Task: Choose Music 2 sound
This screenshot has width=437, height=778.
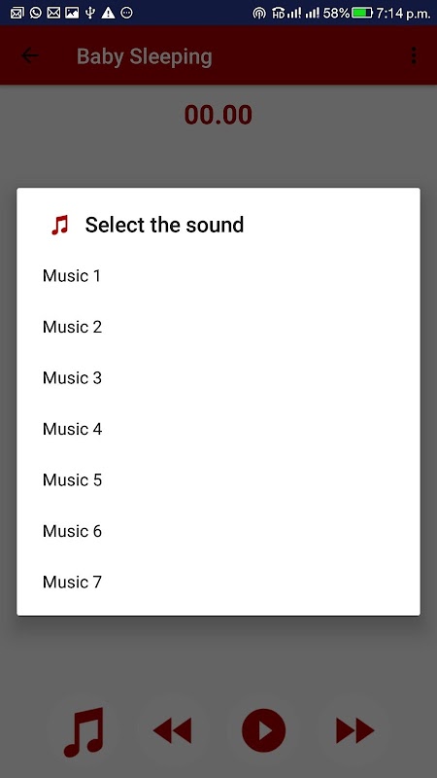Action: pyautogui.click(x=218, y=327)
